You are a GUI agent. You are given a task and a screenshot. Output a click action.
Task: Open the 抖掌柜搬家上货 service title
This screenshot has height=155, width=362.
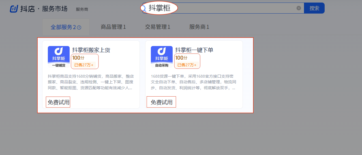[91, 50]
